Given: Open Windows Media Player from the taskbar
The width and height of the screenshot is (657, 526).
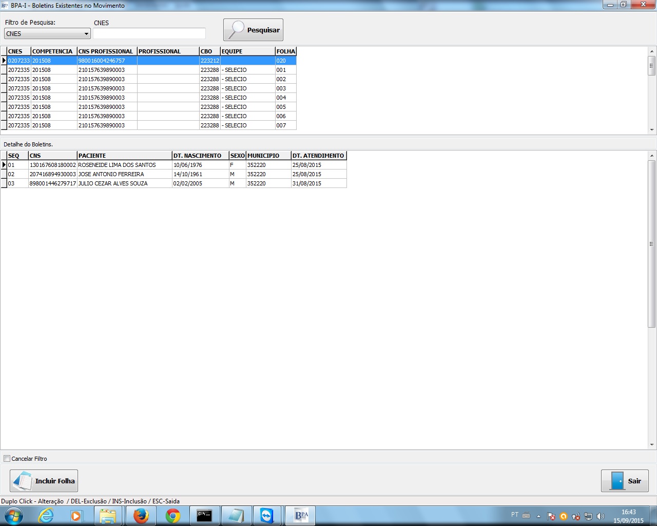Looking at the screenshot, I should (x=76, y=515).
